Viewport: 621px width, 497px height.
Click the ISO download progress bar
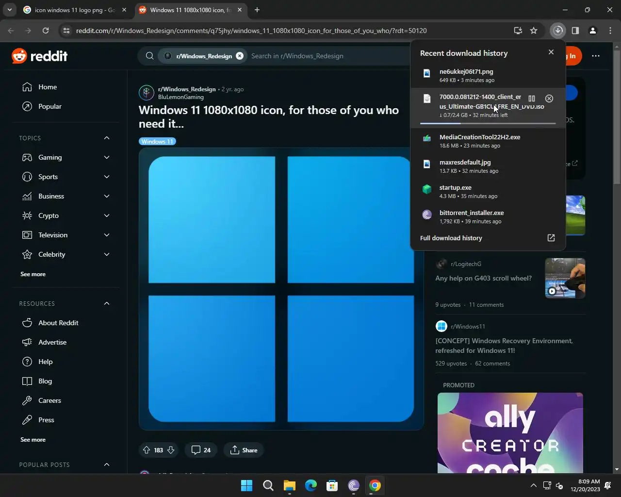pos(488,123)
